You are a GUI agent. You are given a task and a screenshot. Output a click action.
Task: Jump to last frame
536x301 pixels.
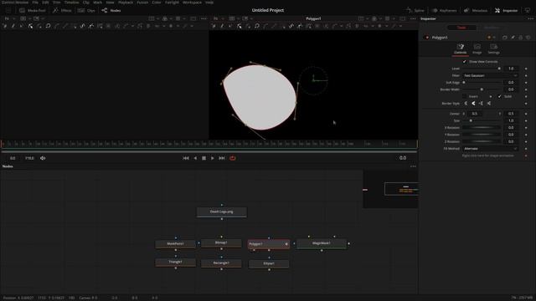[222, 158]
